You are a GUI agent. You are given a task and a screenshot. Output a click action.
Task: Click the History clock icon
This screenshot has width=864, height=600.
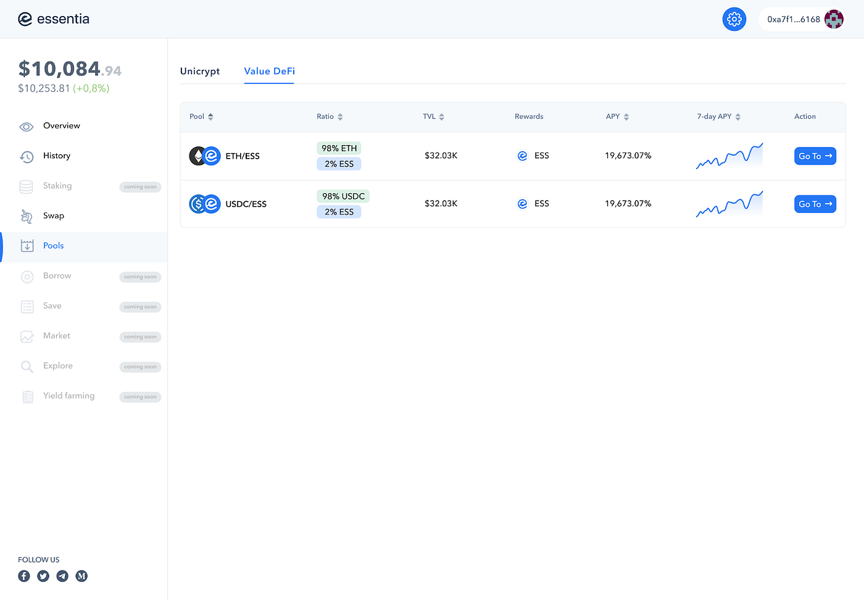coord(27,157)
